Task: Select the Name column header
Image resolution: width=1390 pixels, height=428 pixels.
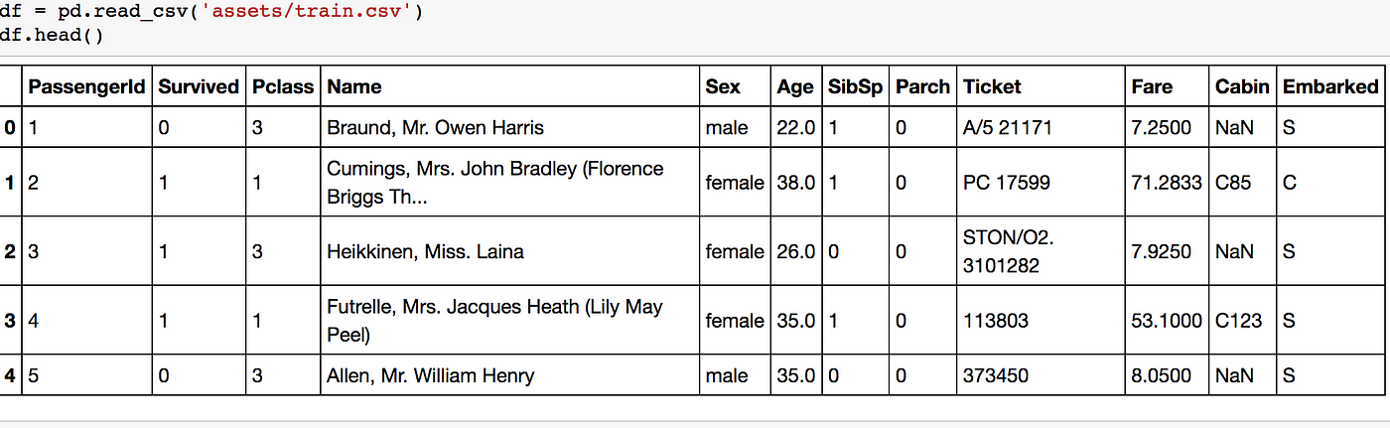Action: pyautogui.click(x=354, y=86)
